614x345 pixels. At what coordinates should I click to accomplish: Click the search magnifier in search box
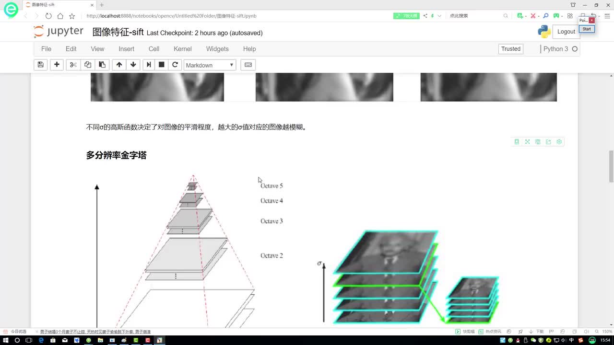click(506, 16)
